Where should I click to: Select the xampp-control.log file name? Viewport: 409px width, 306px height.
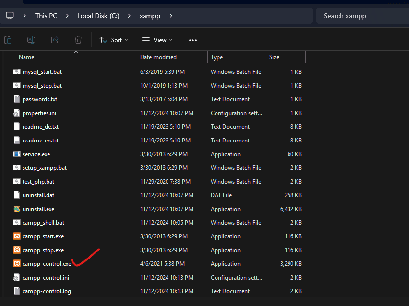coord(47,291)
